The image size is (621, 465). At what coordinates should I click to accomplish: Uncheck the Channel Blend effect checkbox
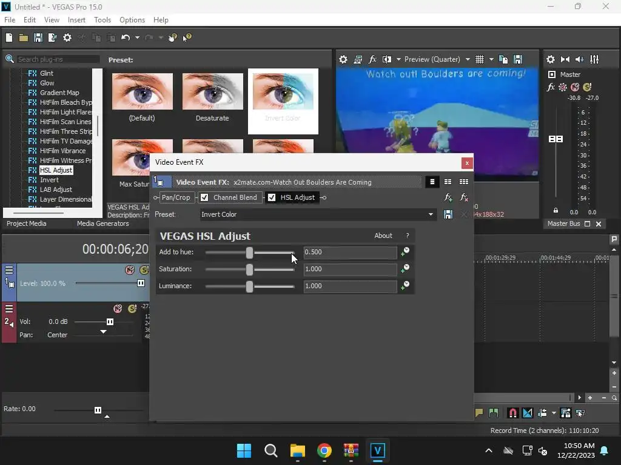tap(204, 197)
